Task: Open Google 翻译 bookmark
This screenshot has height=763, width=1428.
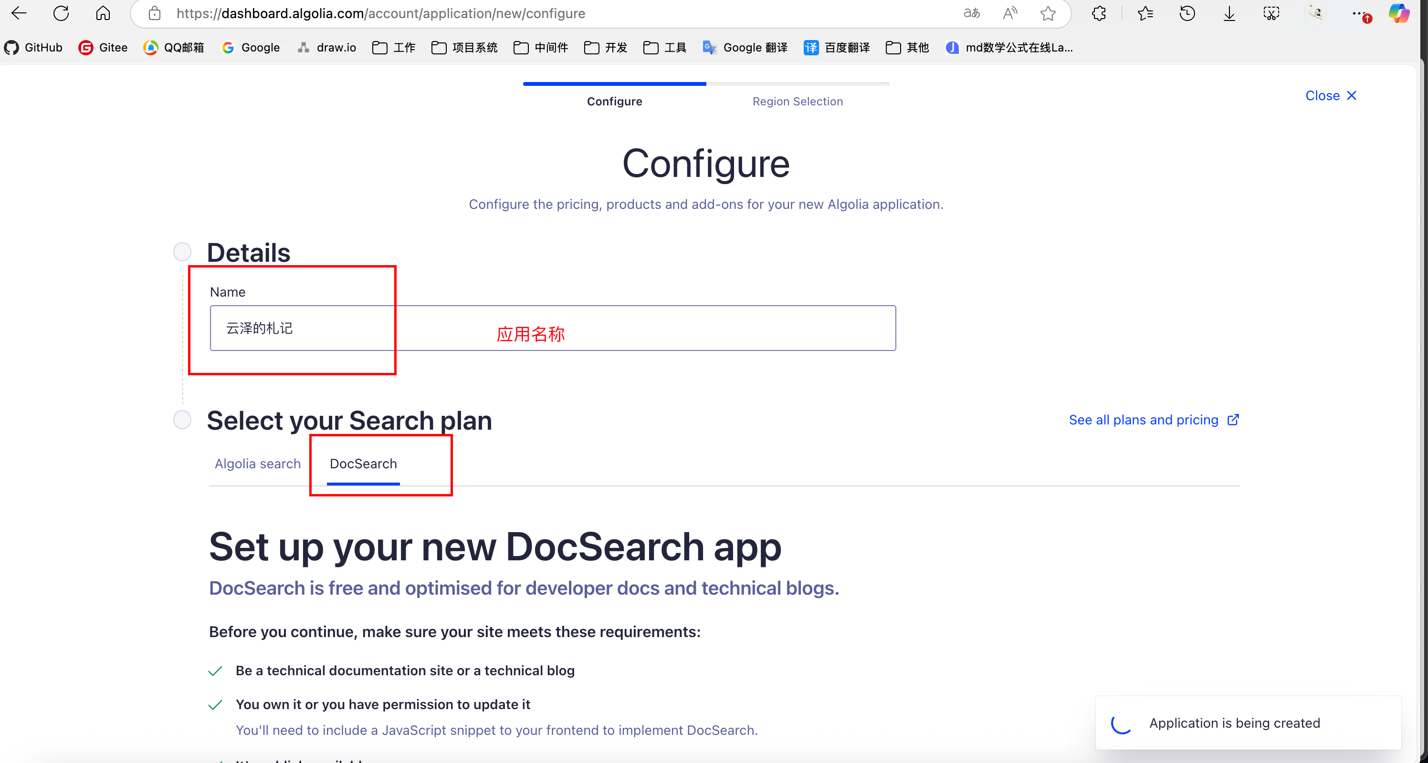Action: 745,48
